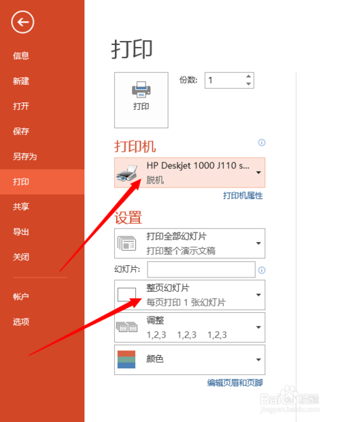340x422 pixels.
Task: Open the 另存为 page
Action: 24,156
